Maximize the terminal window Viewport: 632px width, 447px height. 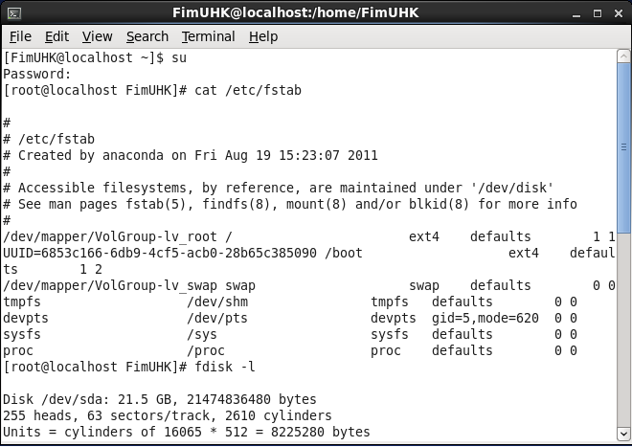[x=598, y=13]
